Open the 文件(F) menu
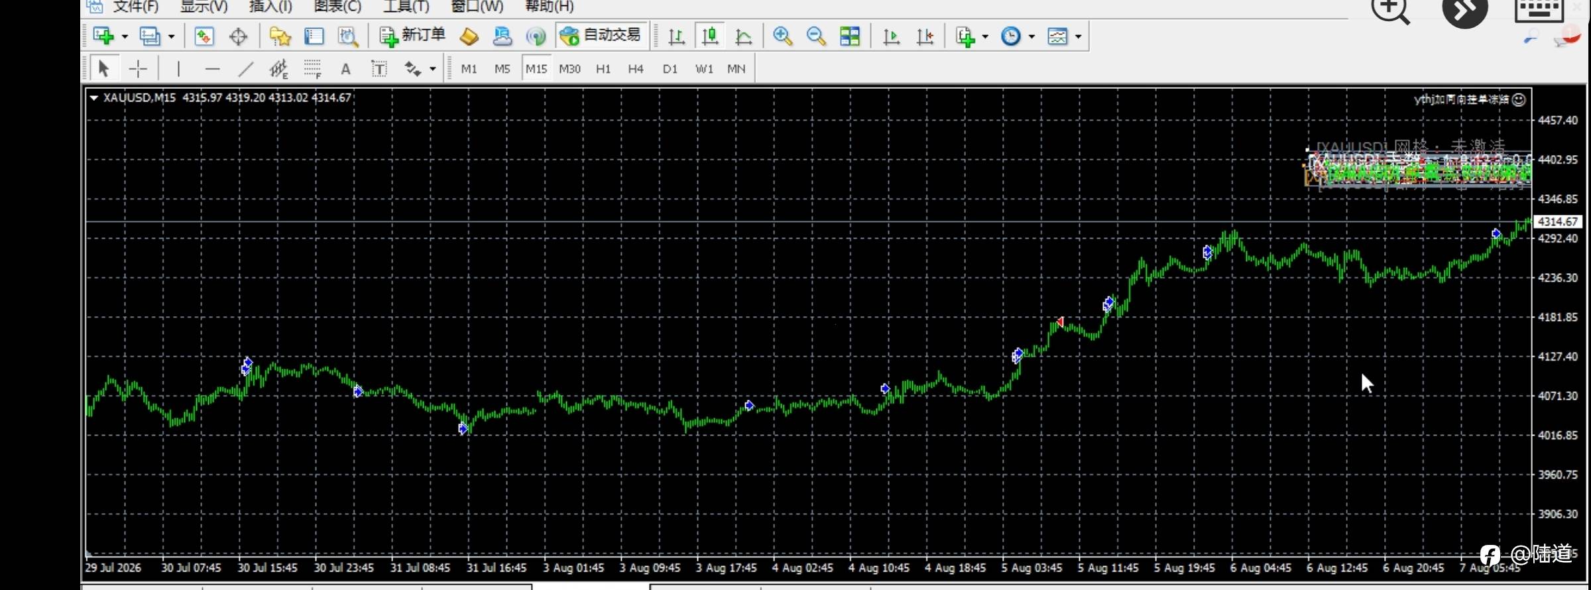The width and height of the screenshot is (1591, 590). click(136, 7)
